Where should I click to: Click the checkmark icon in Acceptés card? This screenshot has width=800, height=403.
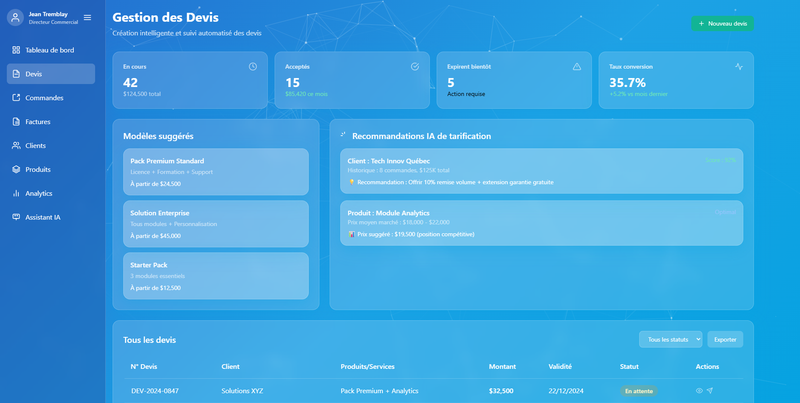tap(415, 66)
